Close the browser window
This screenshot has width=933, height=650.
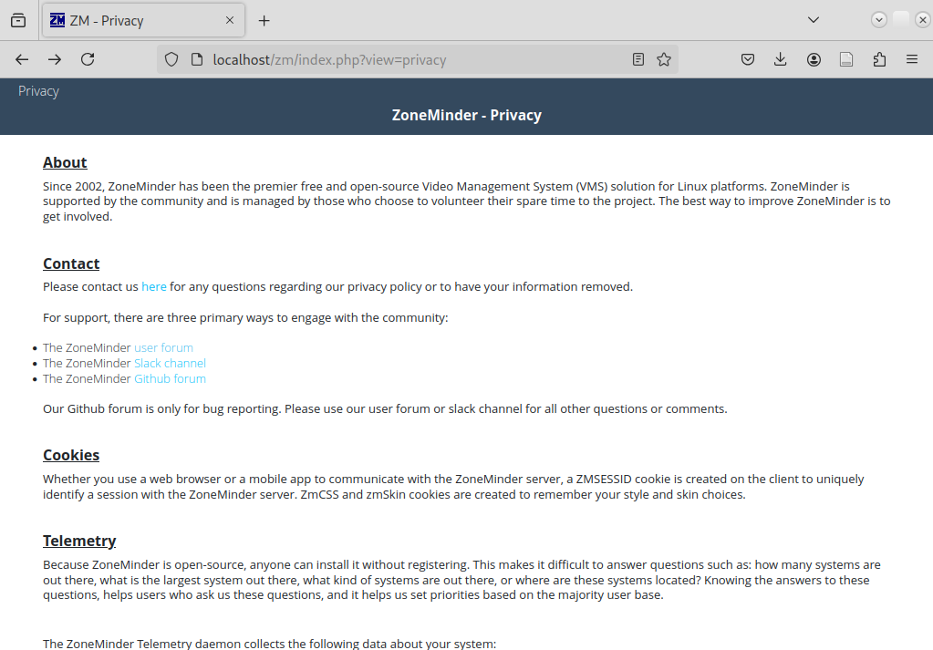(922, 20)
